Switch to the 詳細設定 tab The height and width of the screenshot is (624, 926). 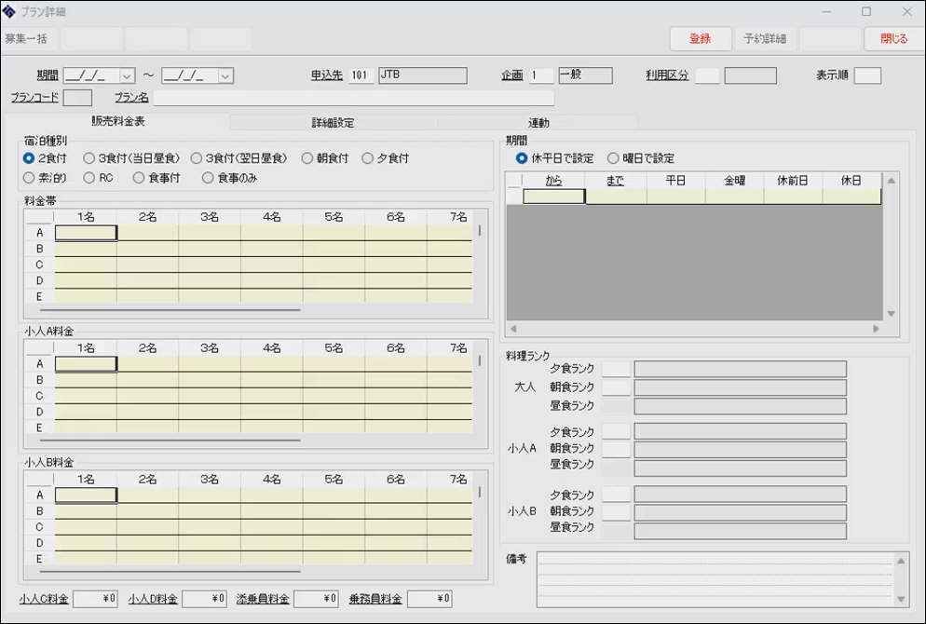pyautogui.click(x=333, y=123)
